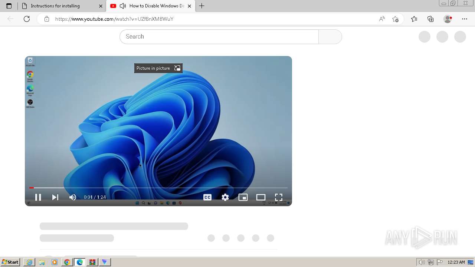Show the clock reading 12:23 AM

[x=456, y=262]
